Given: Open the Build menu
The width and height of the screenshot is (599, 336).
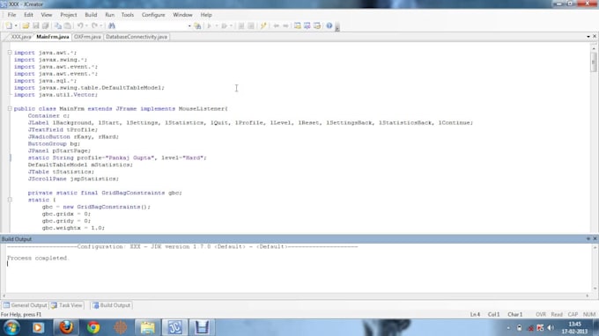Looking at the screenshot, I should (x=91, y=15).
